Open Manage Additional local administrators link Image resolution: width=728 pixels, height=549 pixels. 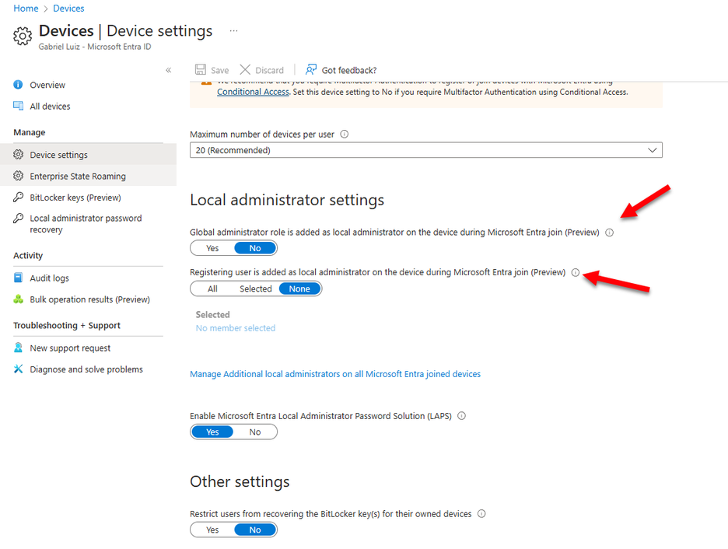click(x=335, y=374)
